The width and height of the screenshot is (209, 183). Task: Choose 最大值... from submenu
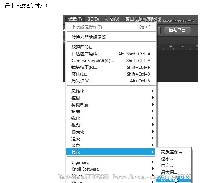tap(173, 172)
